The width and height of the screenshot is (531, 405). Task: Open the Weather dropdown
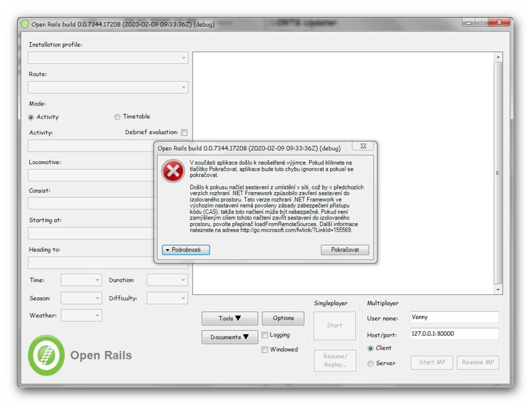pos(81,316)
